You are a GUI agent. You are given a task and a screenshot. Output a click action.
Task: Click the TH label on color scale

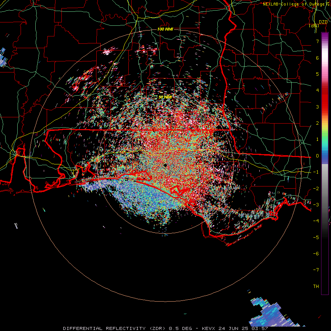[316, 286]
